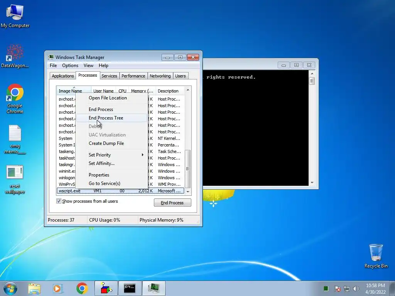Click the Processes: 37 status entry

point(61,220)
